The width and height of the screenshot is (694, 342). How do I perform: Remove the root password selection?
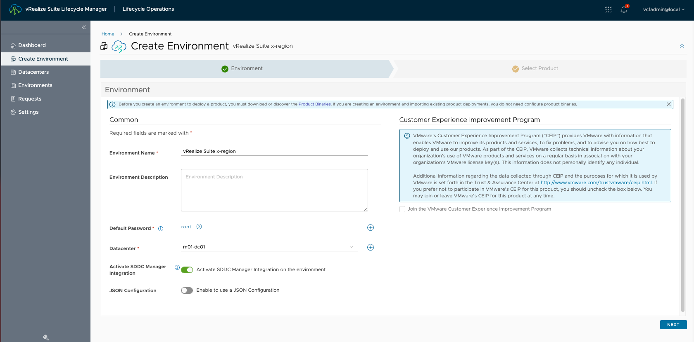tap(199, 227)
